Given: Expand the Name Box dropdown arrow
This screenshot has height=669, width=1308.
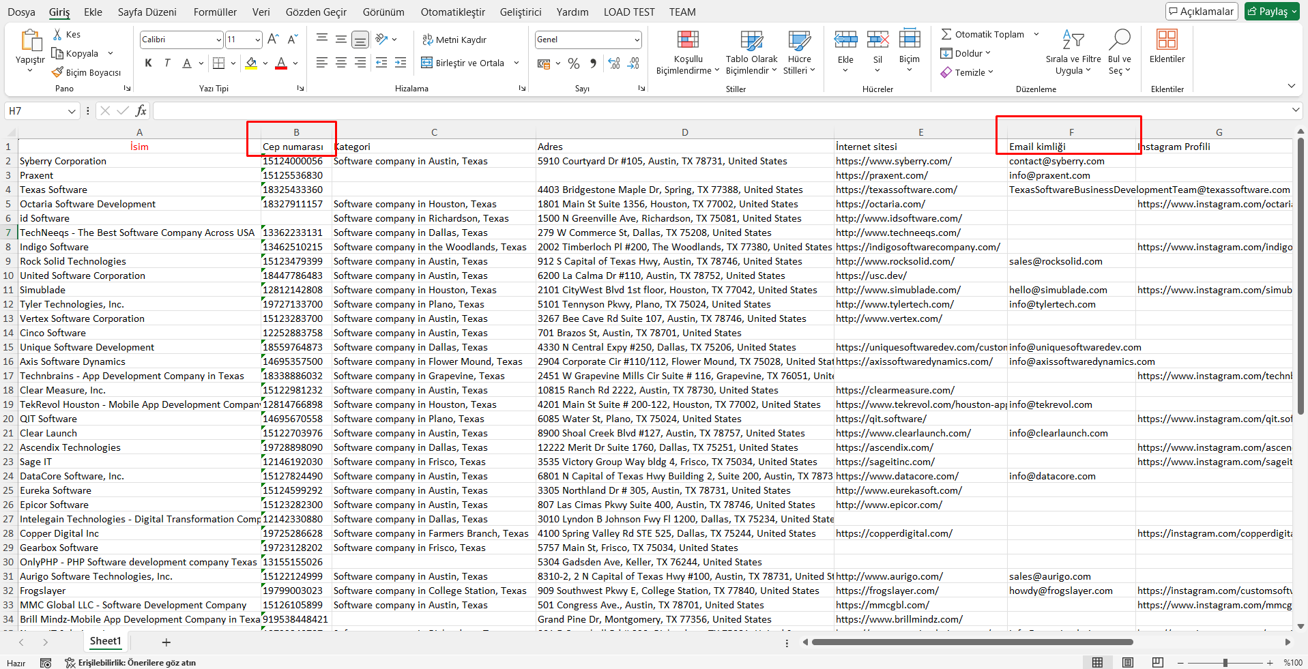Looking at the screenshot, I should pyautogui.click(x=72, y=111).
